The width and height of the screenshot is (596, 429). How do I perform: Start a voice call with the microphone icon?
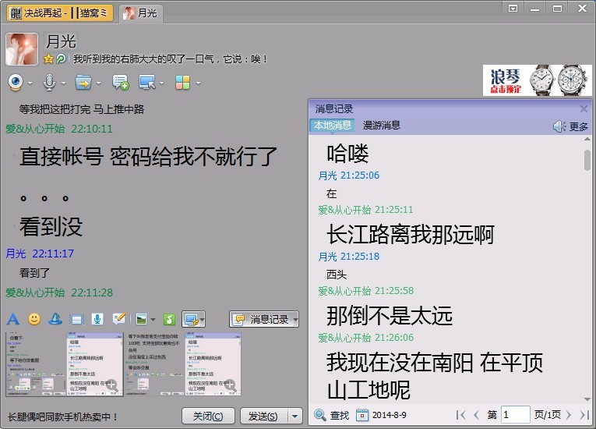point(49,82)
